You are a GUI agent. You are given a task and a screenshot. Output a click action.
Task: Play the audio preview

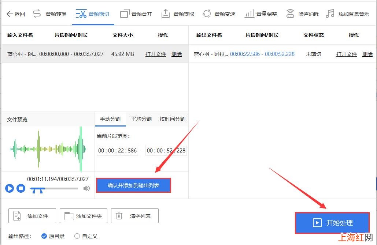click(10, 188)
